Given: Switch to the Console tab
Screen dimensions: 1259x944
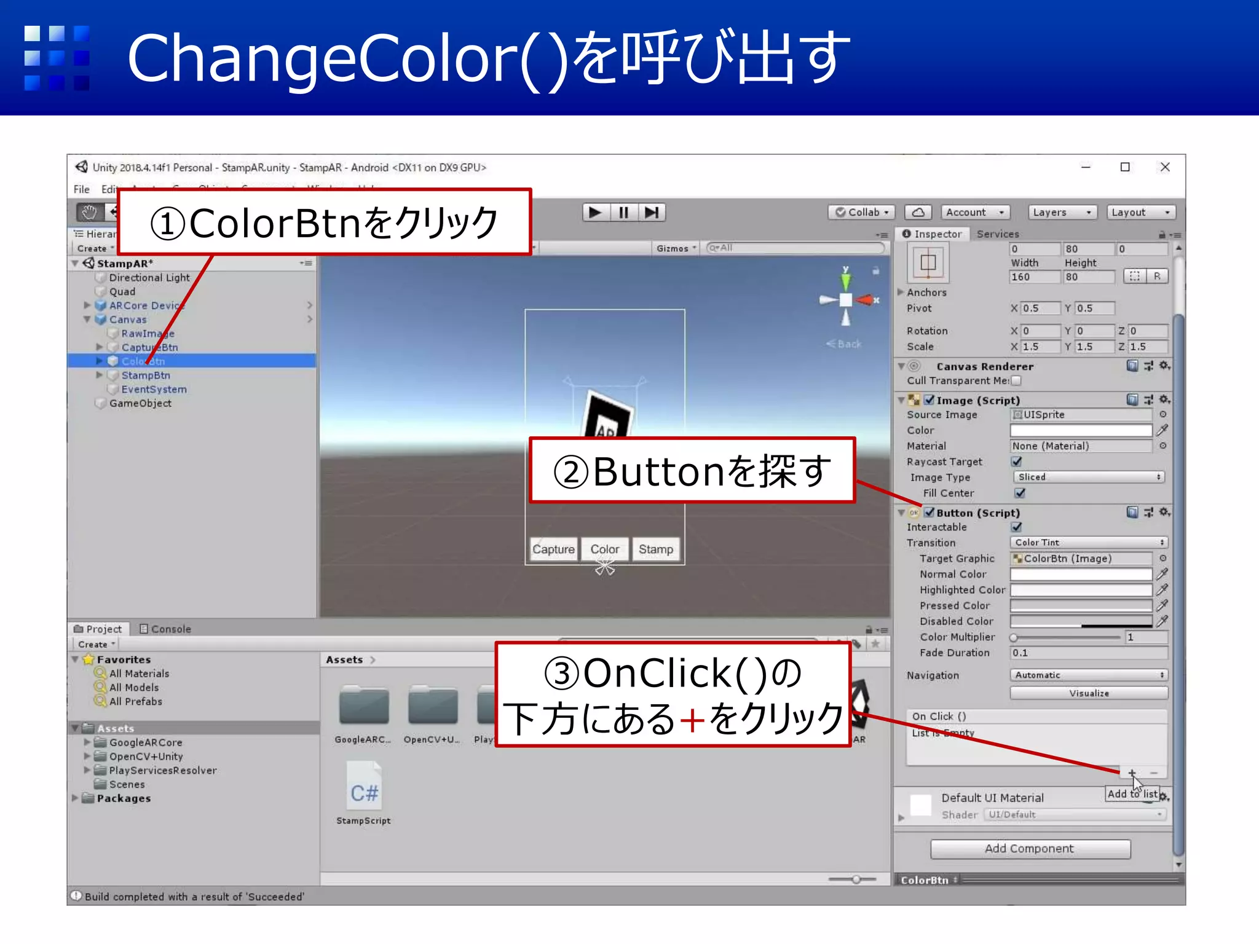Looking at the screenshot, I should click(x=165, y=629).
